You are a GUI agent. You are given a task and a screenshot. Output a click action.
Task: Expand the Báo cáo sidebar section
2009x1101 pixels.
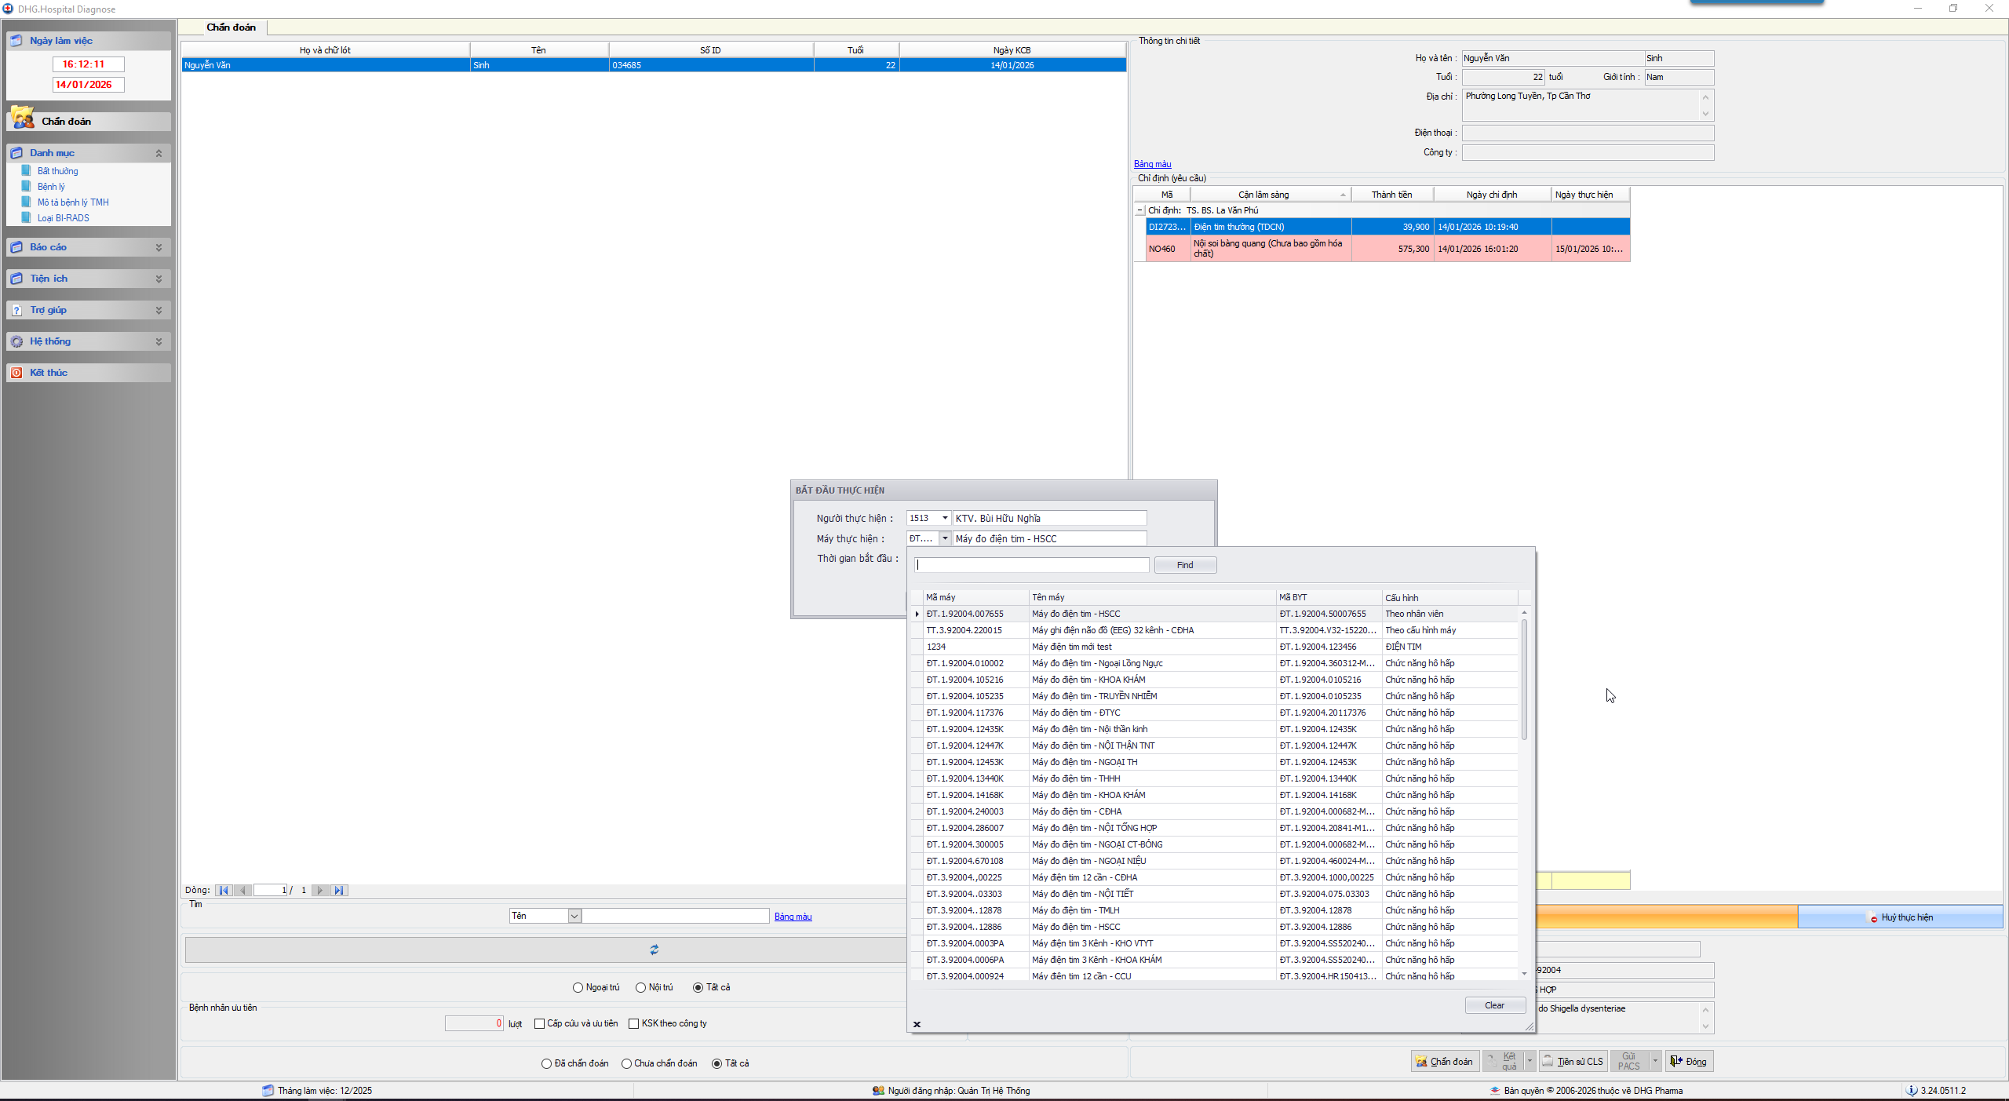[x=159, y=247]
